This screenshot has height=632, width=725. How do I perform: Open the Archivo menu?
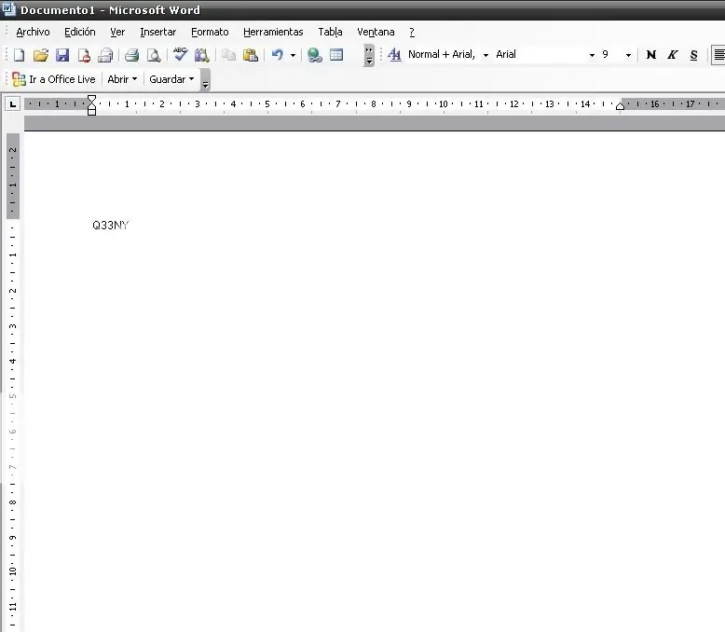(33, 32)
